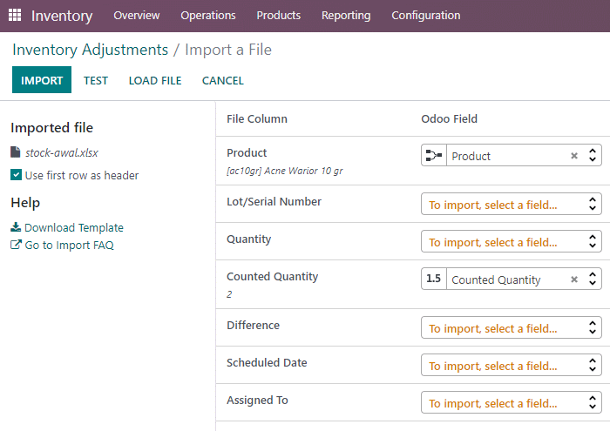
Task: Open Scheduled Date field selector dropdown
Action: 512,365
